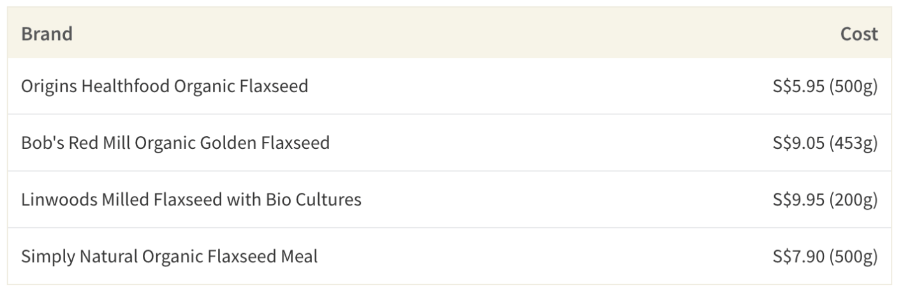903x292 pixels.
Task: Select the Origins Healthfood Organic Flaxseed brand name
Action: coord(165,86)
